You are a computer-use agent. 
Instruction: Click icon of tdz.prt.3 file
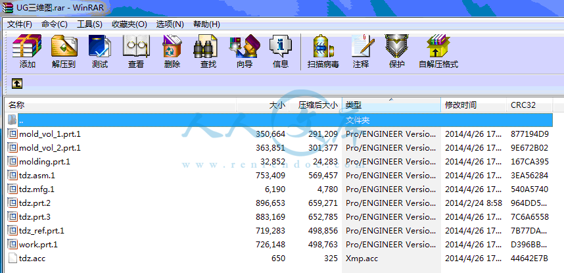pos(12,217)
